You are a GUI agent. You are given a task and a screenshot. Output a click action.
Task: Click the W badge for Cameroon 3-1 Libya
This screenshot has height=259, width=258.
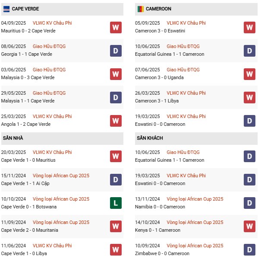tap(249, 97)
